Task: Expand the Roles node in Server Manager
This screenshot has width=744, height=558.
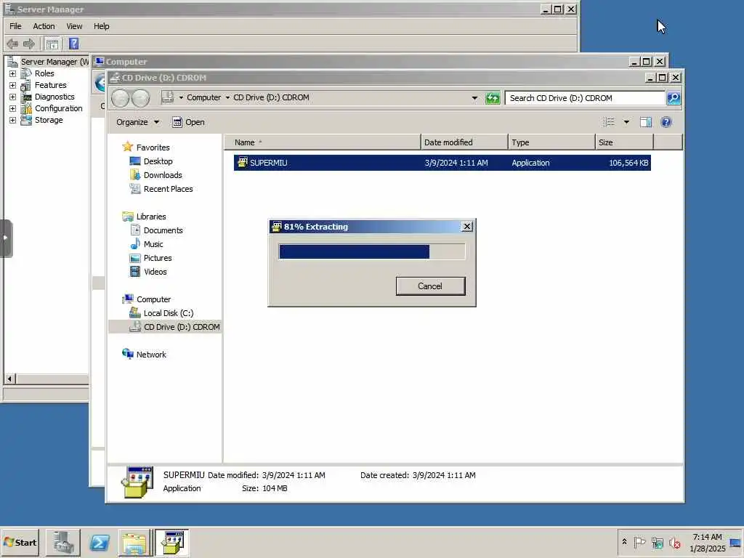Action: (13, 73)
